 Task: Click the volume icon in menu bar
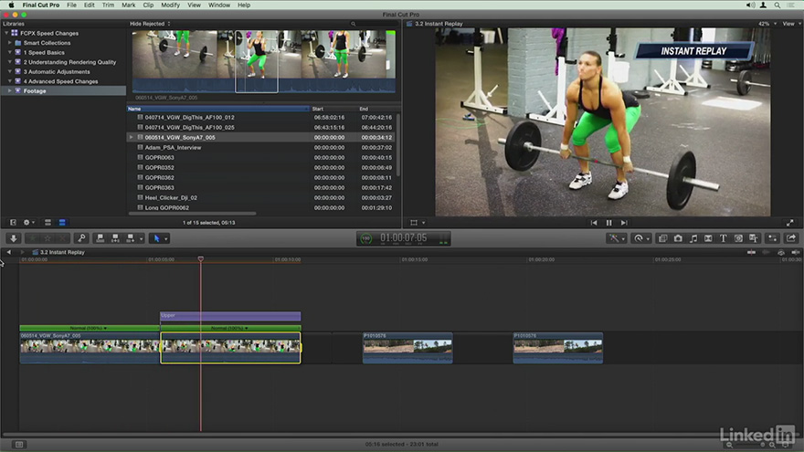[750, 5]
